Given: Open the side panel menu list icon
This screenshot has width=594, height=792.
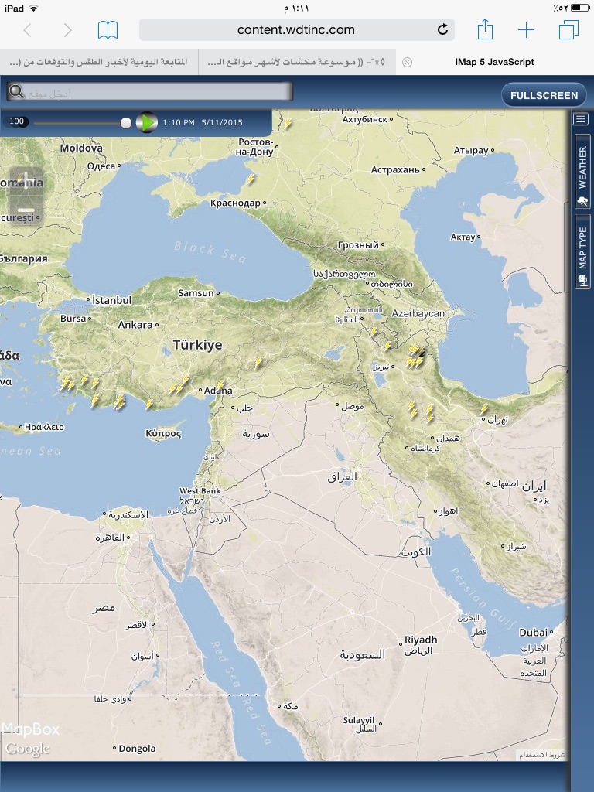Looking at the screenshot, I should coord(581,119).
